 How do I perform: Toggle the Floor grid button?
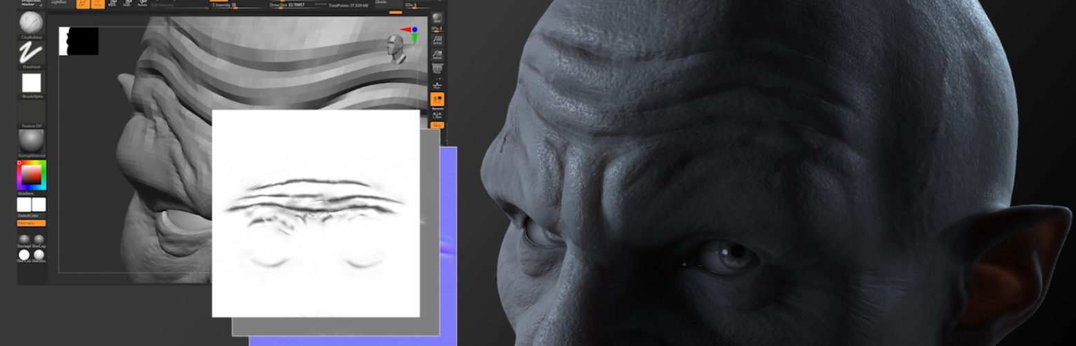click(437, 84)
